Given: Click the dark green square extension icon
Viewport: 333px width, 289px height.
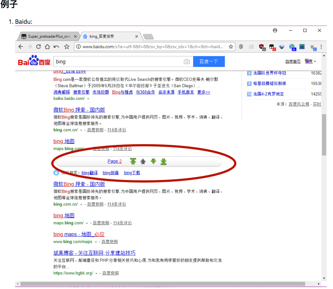Looking at the screenshot, I should tap(302, 46).
